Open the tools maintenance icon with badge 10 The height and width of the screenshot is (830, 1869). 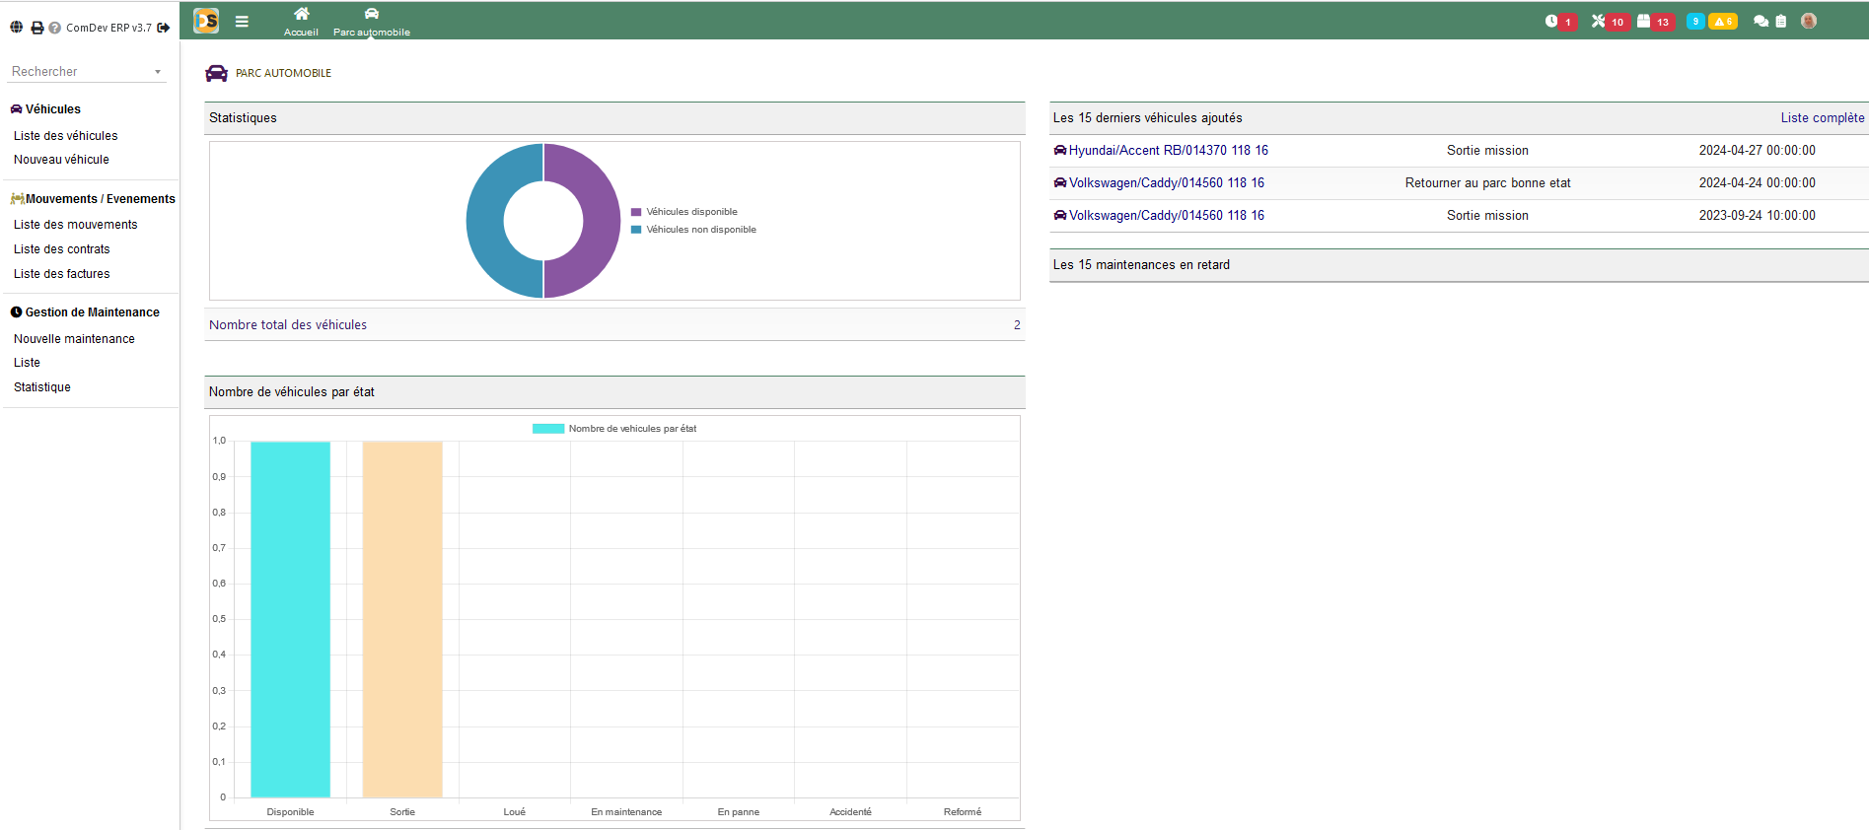pyautogui.click(x=1610, y=21)
